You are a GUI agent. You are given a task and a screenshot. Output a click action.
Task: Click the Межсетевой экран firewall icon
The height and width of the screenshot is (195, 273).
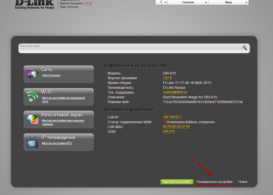pos(32,119)
